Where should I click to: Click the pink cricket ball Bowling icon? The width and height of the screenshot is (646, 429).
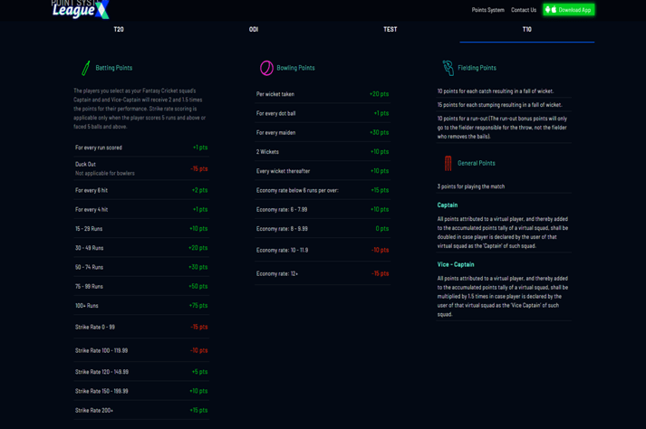pyautogui.click(x=266, y=68)
